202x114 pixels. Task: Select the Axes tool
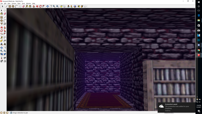2,44
